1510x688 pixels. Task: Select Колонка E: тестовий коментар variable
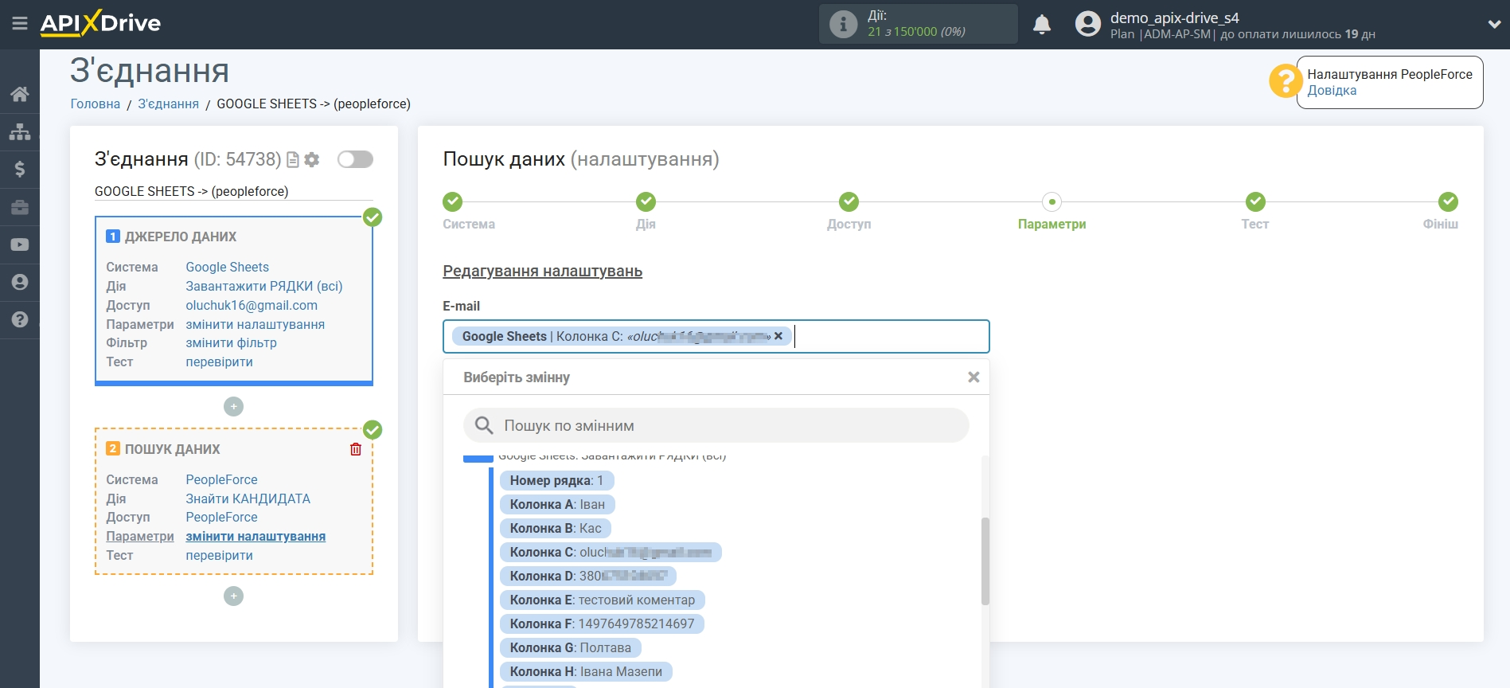[603, 600]
